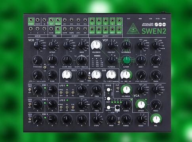Click the pyramid eye logo
192x142 pixels.
coord(133,29)
